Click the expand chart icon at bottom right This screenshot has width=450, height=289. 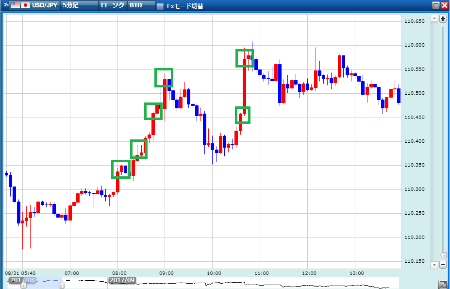coord(443,284)
